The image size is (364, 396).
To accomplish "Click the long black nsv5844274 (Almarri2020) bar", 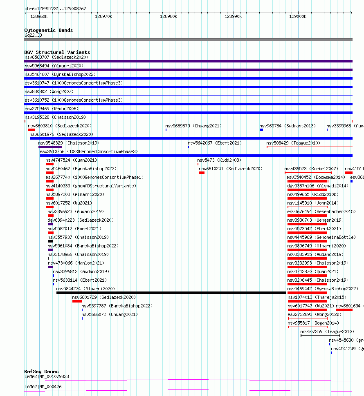I will pyautogui.click(x=171, y=293).
